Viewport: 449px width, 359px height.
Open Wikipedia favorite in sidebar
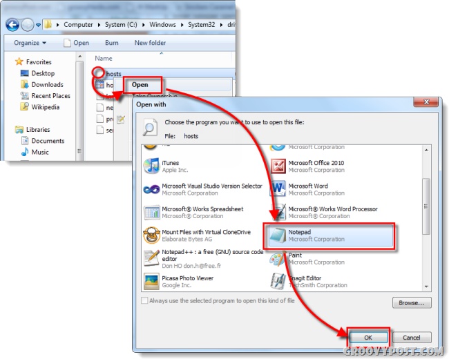[x=40, y=107]
